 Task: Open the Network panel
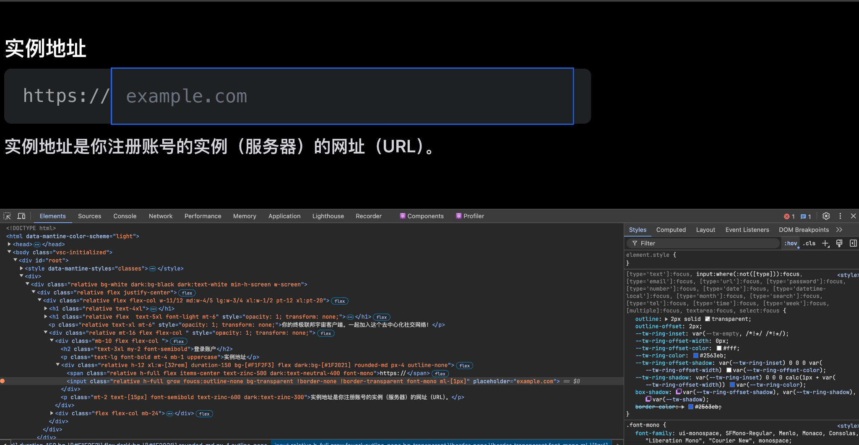pos(161,216)
